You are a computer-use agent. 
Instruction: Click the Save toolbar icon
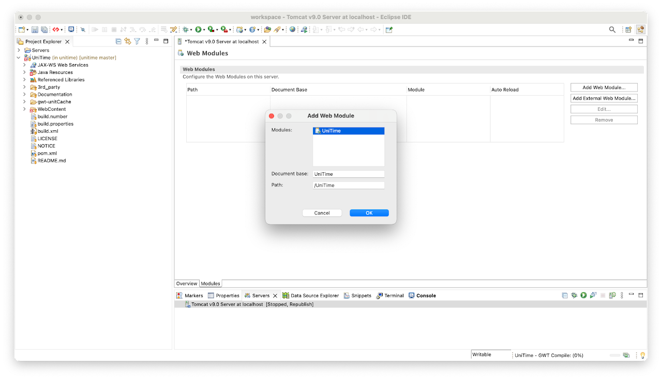tap(35, 30)
